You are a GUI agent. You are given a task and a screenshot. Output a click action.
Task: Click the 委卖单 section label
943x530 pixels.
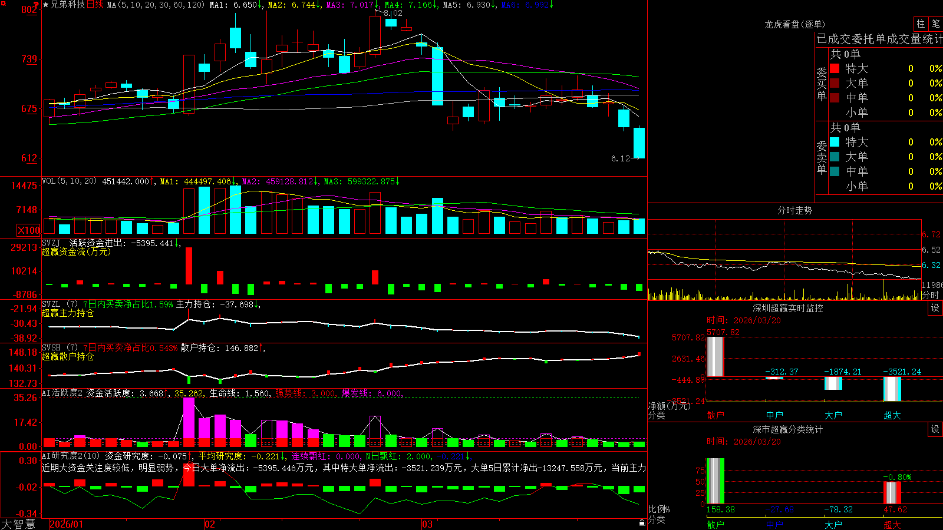(822, 158)
